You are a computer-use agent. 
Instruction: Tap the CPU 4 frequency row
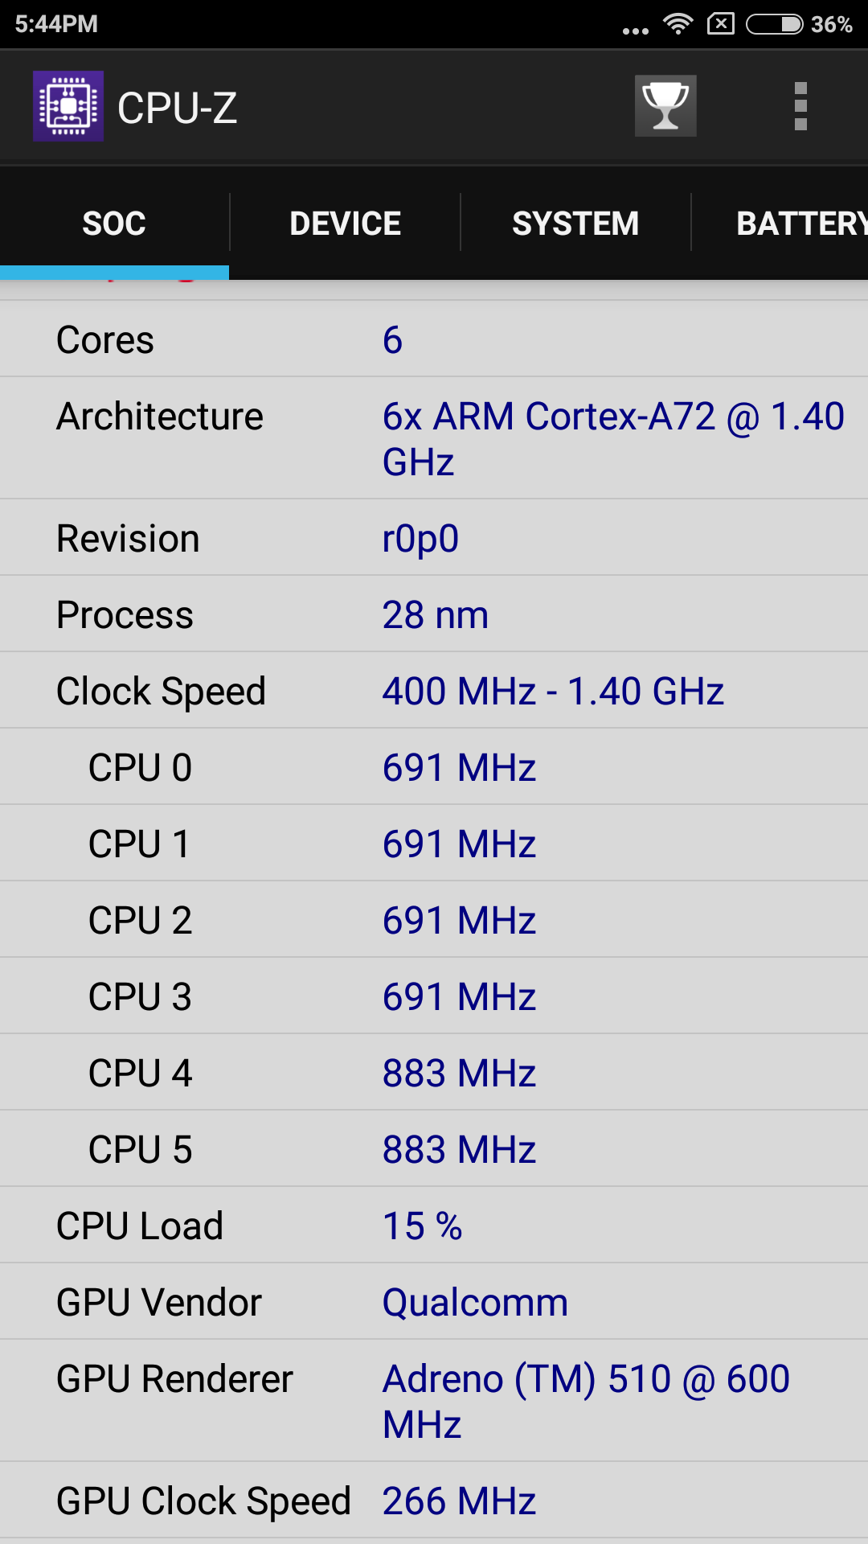[x=434, y=1073]
